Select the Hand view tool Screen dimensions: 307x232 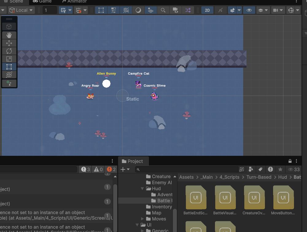tap(9, 35)
